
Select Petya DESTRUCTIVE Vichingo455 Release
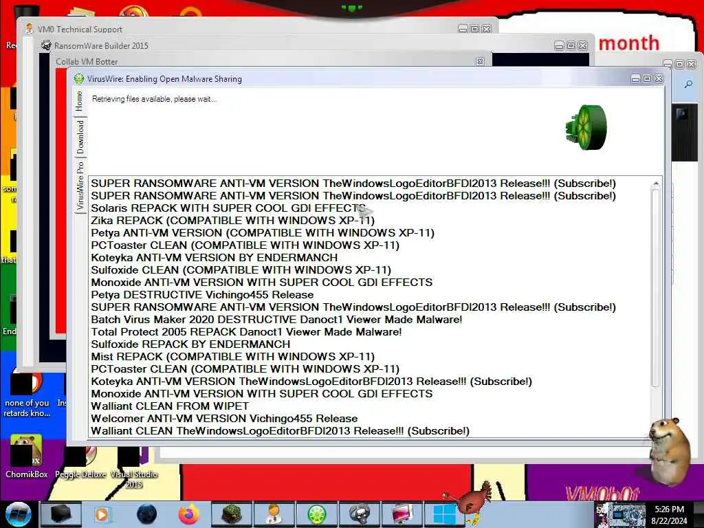[x=202, y=294]
